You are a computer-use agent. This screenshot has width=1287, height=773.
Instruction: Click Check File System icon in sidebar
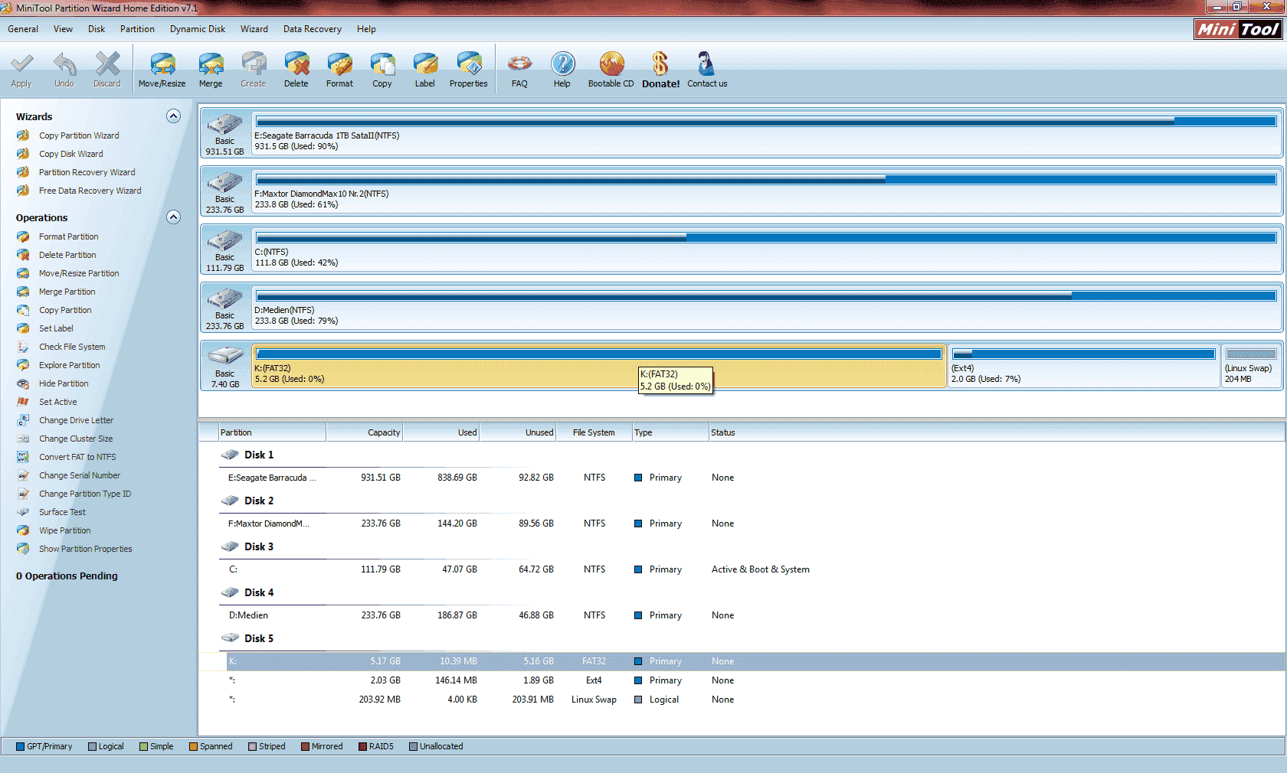[x=23, y=347]
